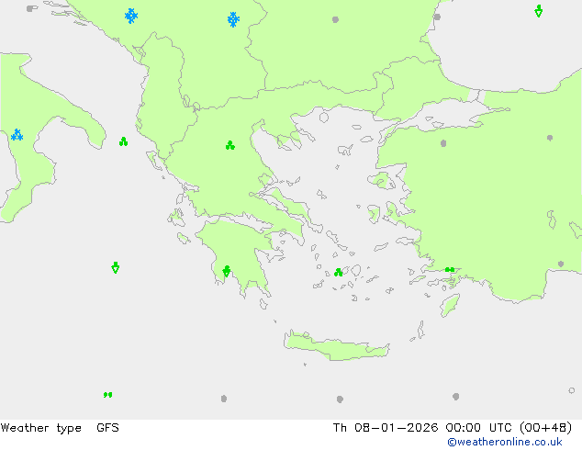
Task: Click the green rain symbol on the Peloponnese
Action: [x=227, y=271]
